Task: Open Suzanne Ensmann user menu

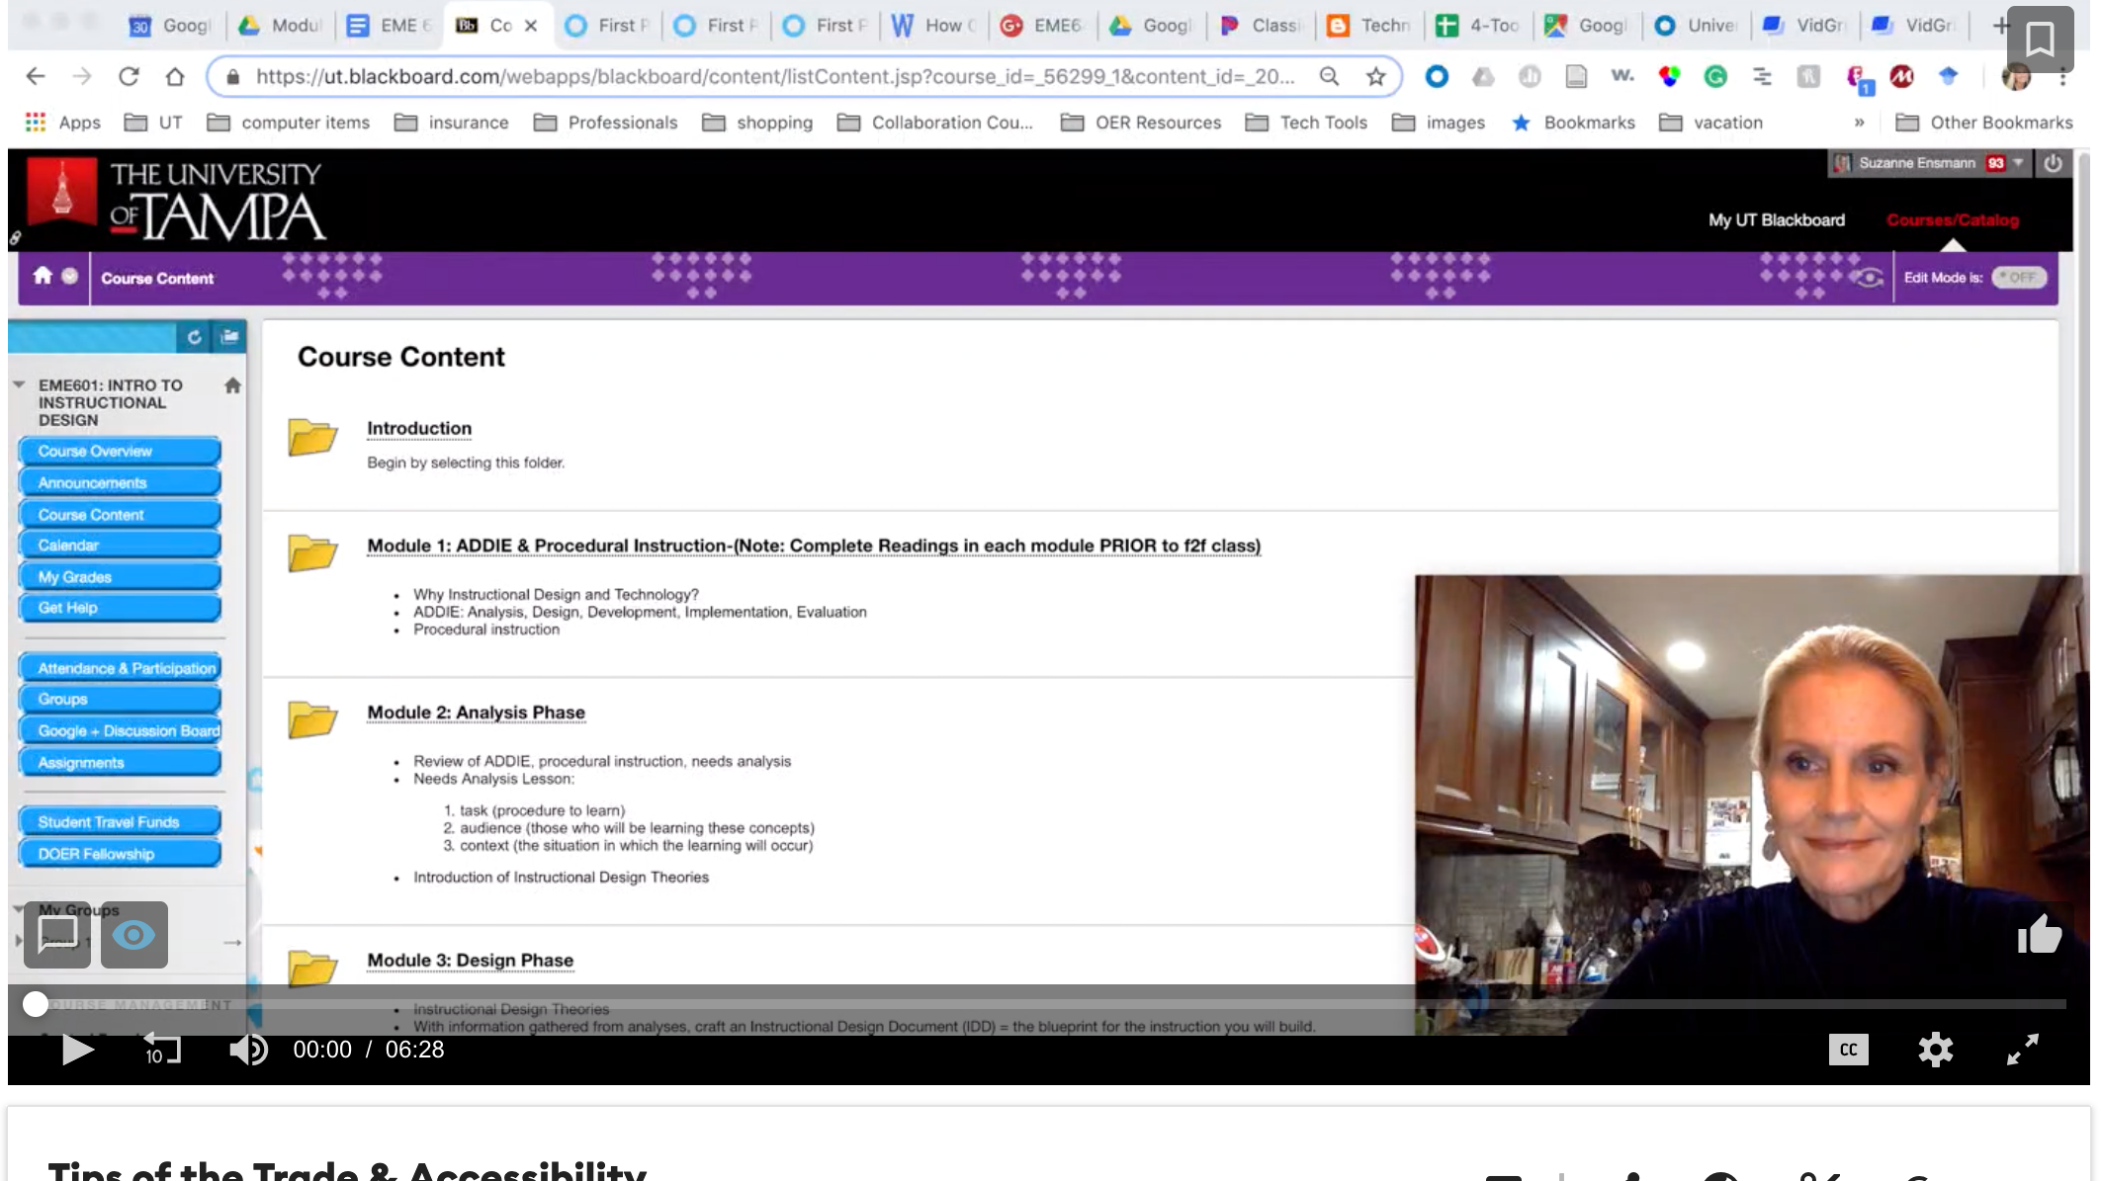Action: pyautogui.click(x=1927, y=163)
